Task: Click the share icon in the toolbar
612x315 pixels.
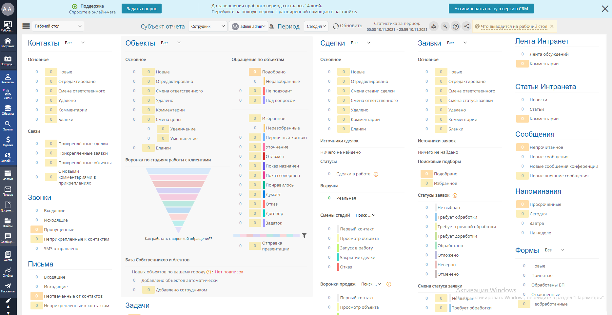Action: (466, 27)
